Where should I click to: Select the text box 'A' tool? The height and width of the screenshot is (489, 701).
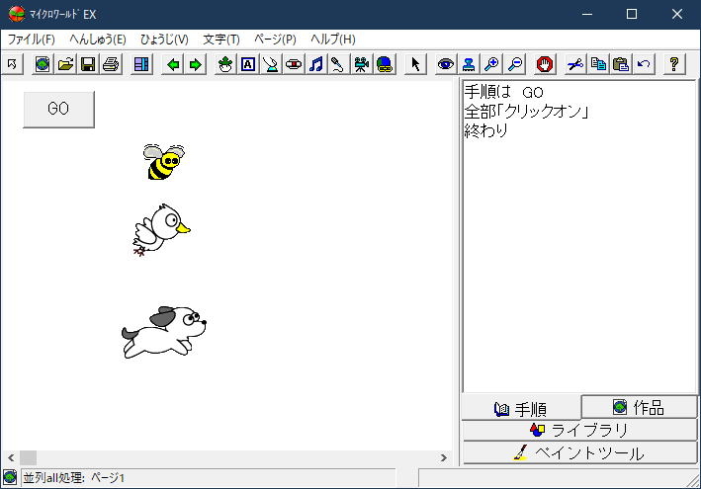(x=248, y=64)
